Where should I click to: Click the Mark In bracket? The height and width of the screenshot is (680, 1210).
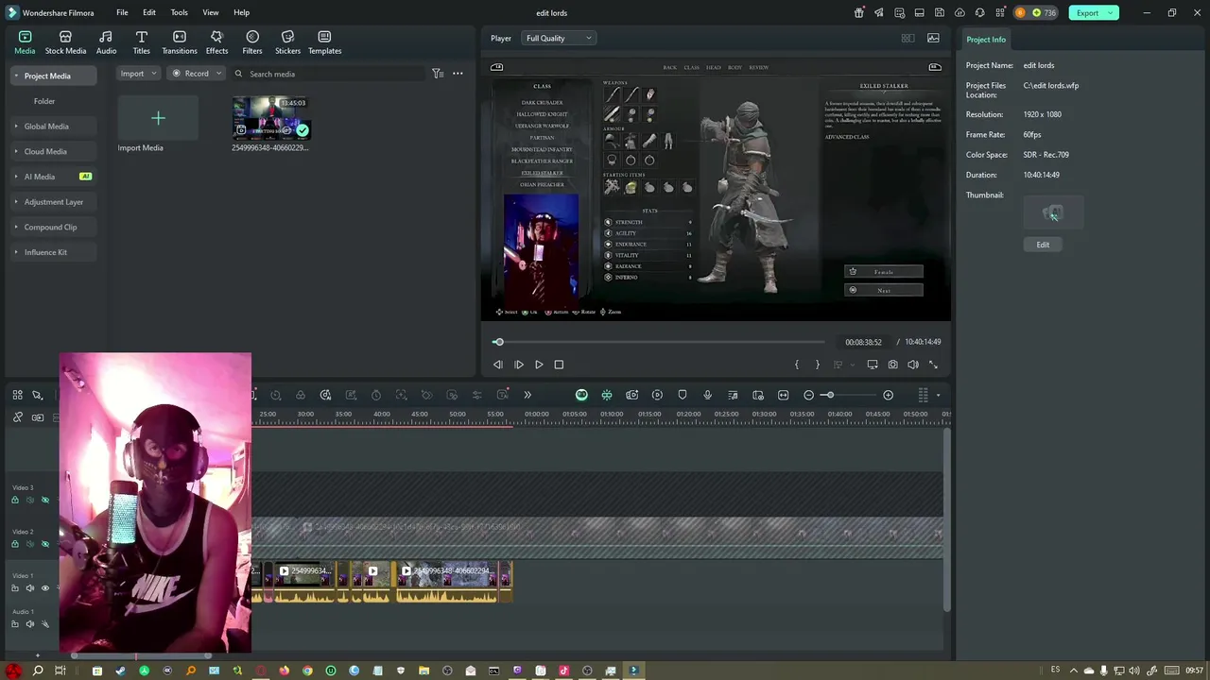click(x=797, y=365)
